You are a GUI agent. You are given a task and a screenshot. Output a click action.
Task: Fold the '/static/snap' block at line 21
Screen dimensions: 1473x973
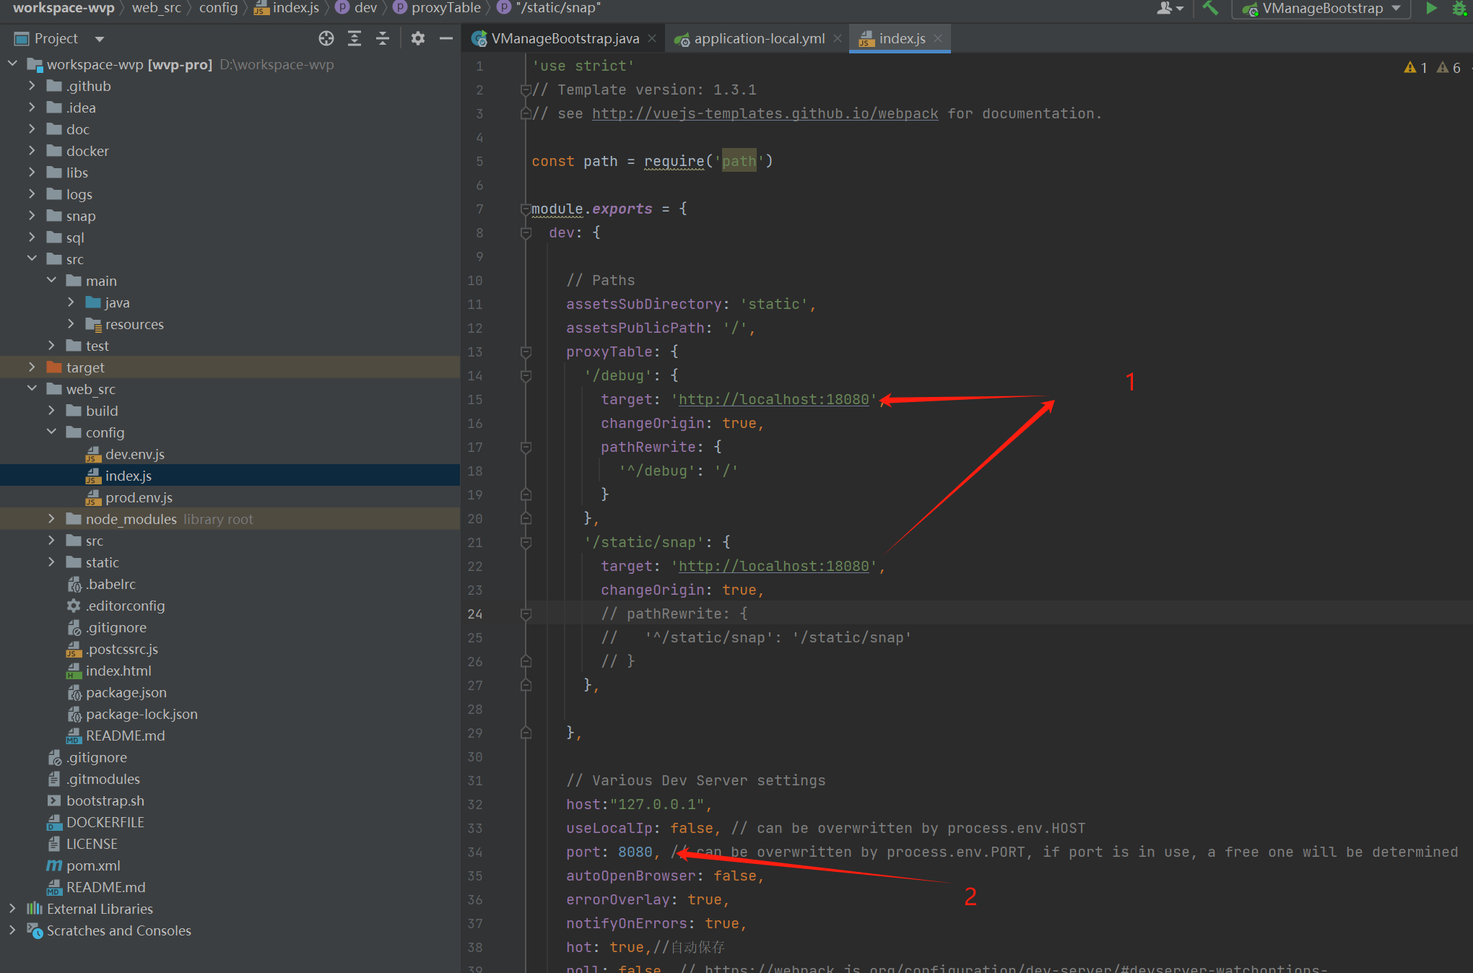click(526, 542)
